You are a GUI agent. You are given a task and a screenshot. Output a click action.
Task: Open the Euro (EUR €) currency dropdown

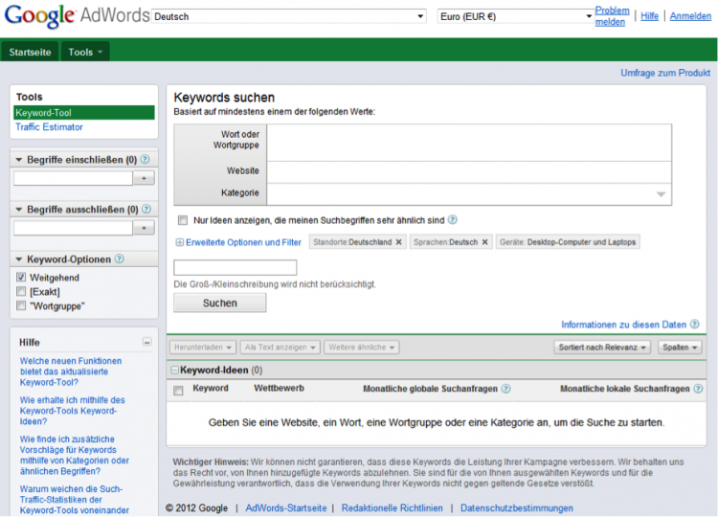click(516, 16)
